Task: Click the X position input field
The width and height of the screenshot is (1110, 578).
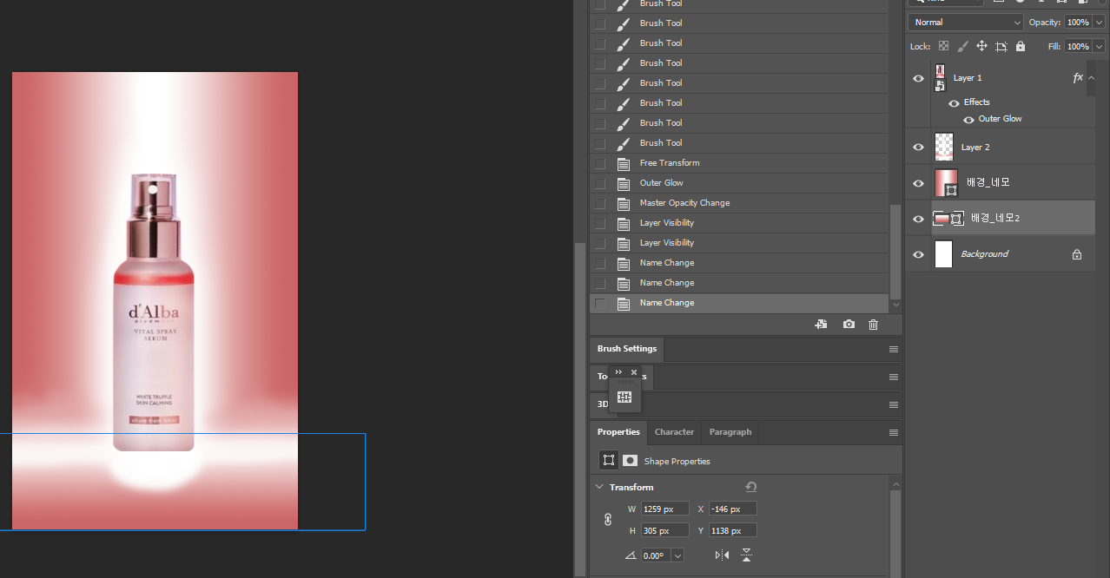Action: click(x=732, y=509)
